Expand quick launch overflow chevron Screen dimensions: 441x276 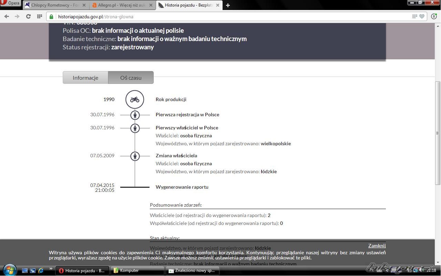(x=51, y=269)
